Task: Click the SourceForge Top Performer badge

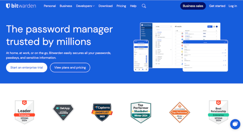Action: click(x=180, y=112)
